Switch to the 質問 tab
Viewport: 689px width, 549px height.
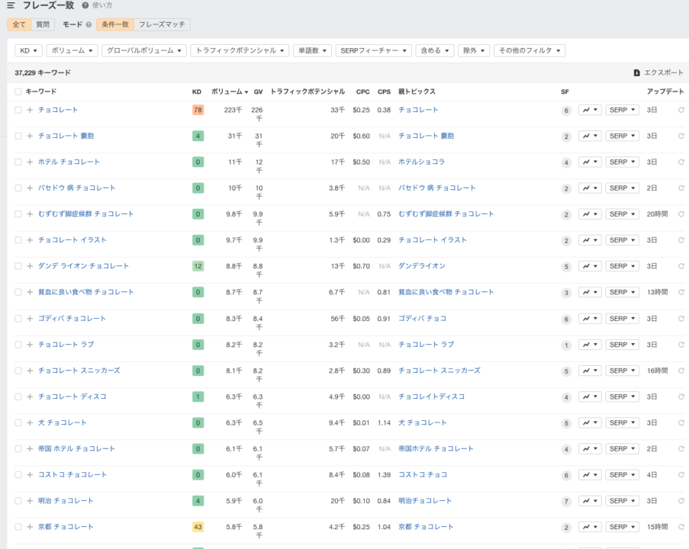(43, 24)
